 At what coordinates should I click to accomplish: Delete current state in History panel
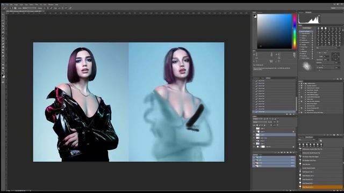(293, 114)
